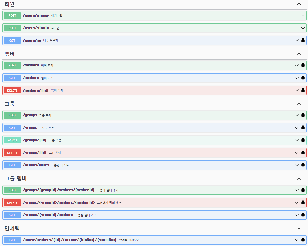Viewport: 308px width, 246px height.
Task: Click the 그룹 수정 description text
Action: (55, 140)
